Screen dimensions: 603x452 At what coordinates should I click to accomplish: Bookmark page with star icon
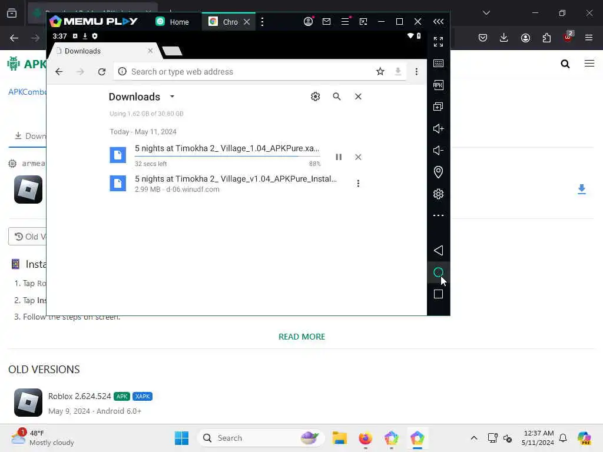[x=380, y=71]
